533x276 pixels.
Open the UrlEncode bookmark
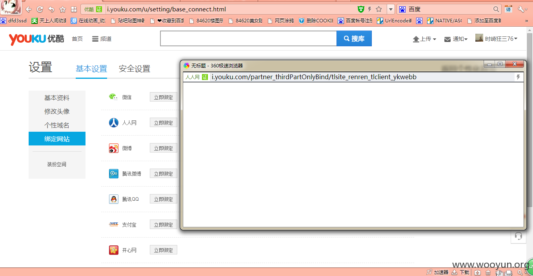tap(394, 21)
